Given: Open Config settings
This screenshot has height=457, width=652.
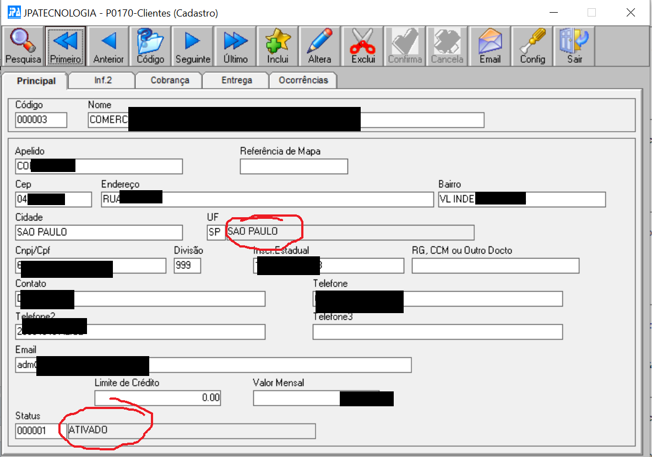Looking at the screenshot, I should pyautogui.click(x=533, y=46).
